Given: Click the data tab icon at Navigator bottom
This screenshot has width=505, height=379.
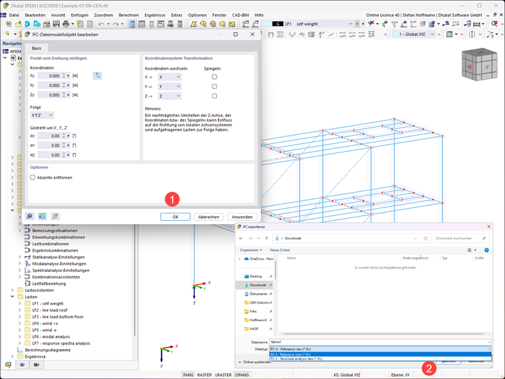Looking at the screenshot, I should [x=8, y=365].
